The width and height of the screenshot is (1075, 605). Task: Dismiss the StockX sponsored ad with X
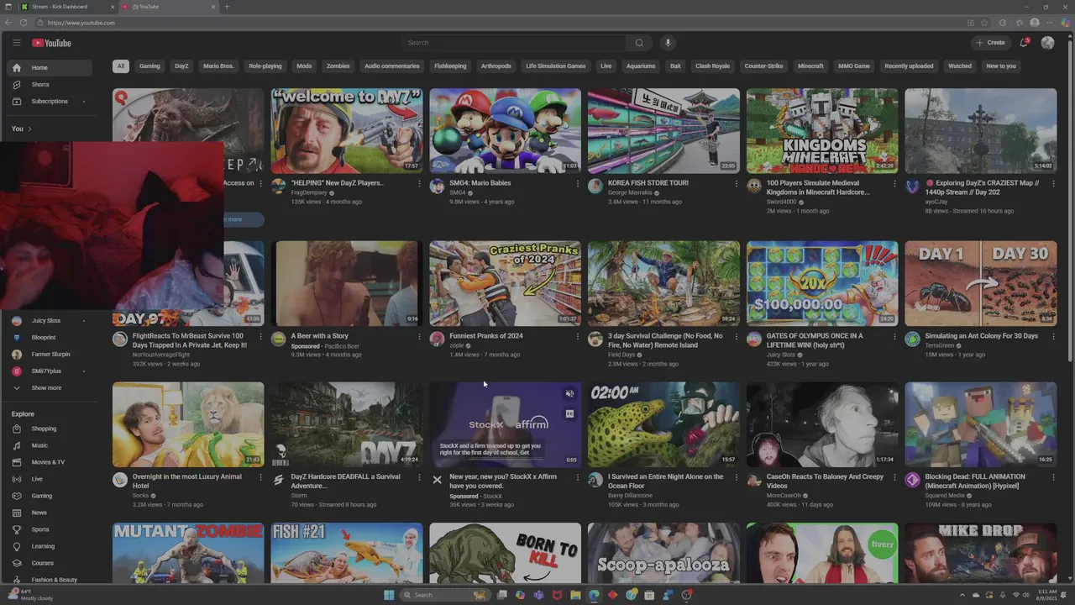click(x=437, y=480)
